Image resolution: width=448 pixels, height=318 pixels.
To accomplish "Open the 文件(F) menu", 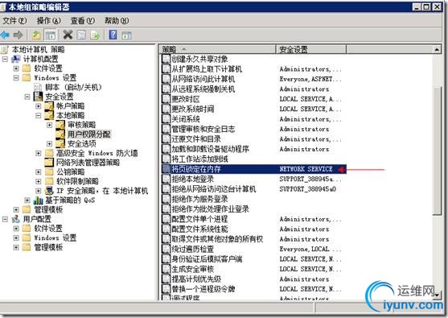I will tap(14, 21).
